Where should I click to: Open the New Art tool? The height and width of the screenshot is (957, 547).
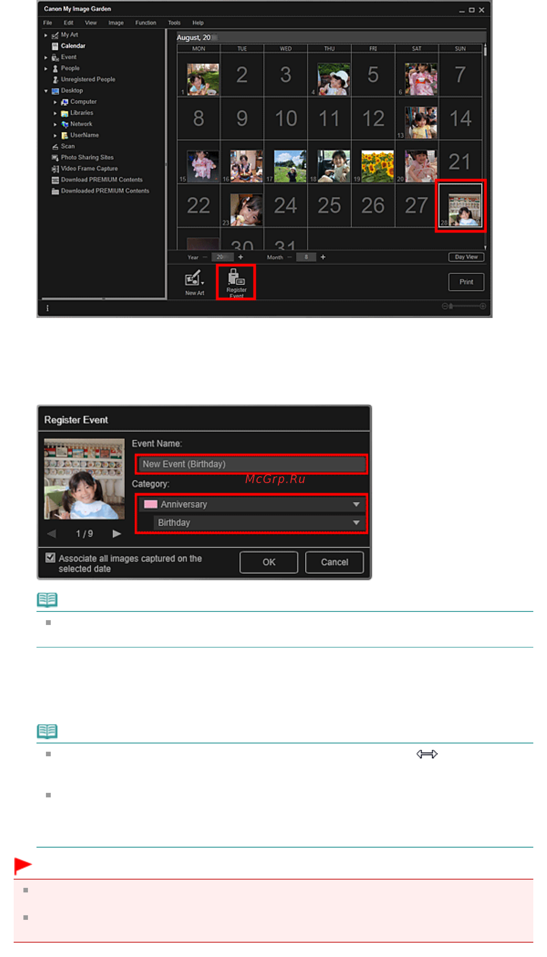[x=195, y=283]
